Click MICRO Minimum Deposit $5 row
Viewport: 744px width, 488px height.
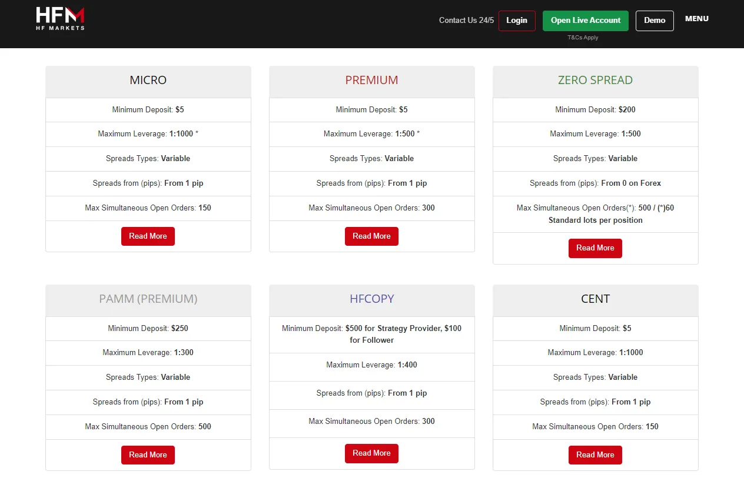148,110
